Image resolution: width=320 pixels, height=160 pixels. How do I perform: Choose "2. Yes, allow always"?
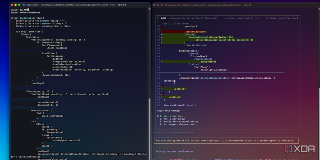(x=172, y=119)
